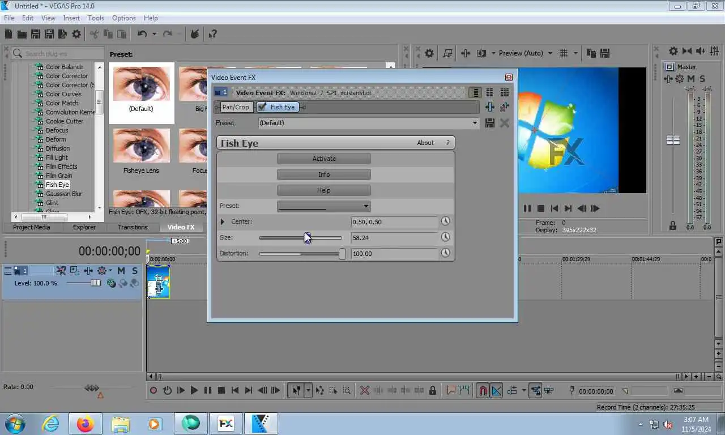The height and width of the screenshot is (435, 725).
Task: Switch to Explorer tab
Action: [84, 227]
